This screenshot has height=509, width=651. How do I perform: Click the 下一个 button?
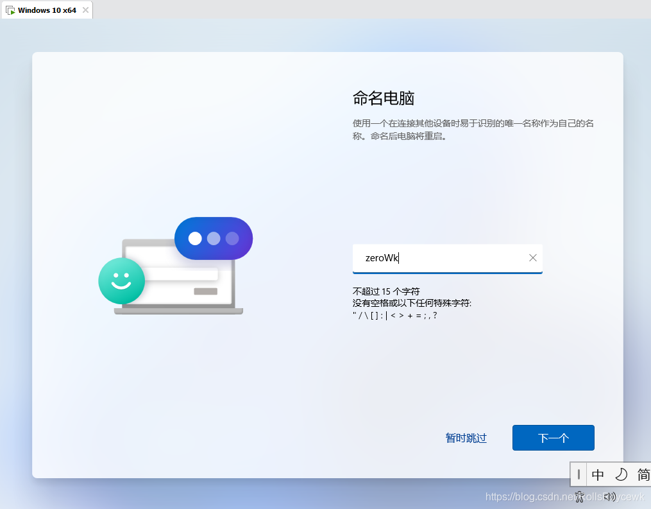tap(553, 438)
